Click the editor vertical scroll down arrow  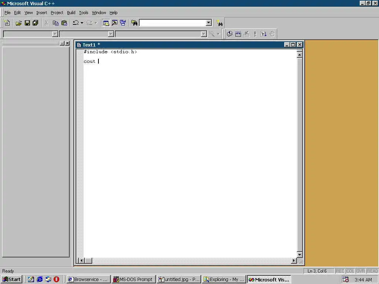coord(299,255)
